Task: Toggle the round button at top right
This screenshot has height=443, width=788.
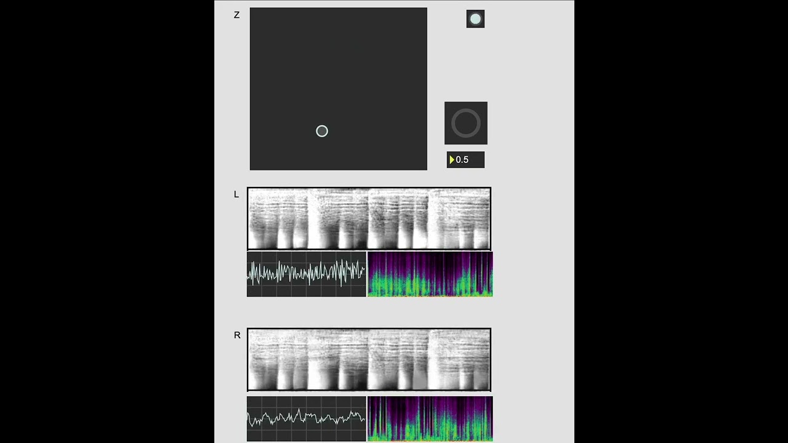Action: point(475,19)
